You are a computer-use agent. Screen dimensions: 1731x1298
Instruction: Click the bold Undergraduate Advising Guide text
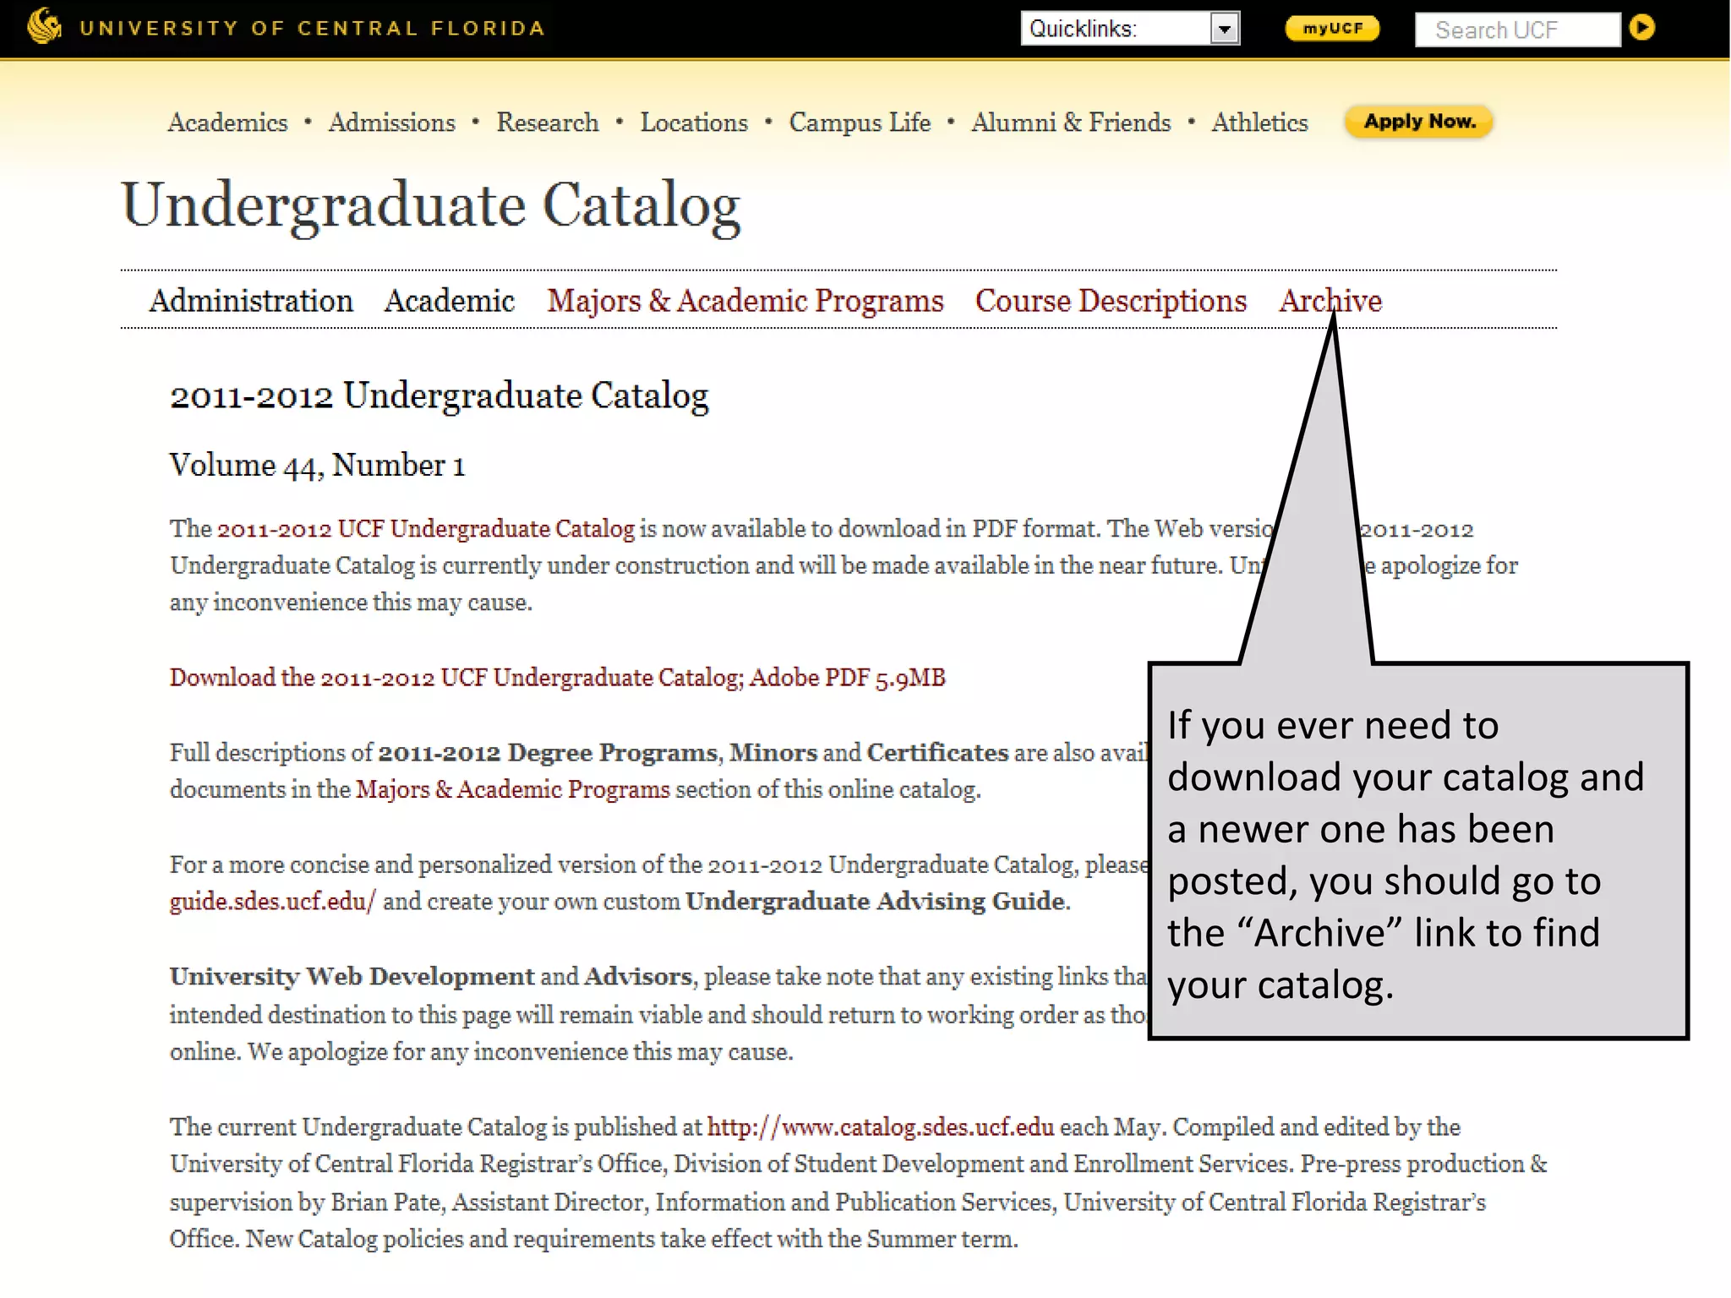point(875,902)
